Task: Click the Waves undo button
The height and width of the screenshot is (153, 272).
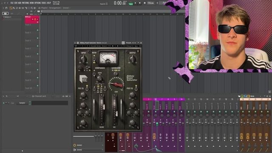Action: tap(80, 46)
